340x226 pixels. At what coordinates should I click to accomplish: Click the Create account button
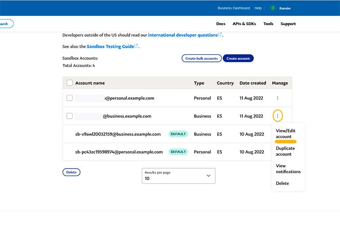point(238,58)
